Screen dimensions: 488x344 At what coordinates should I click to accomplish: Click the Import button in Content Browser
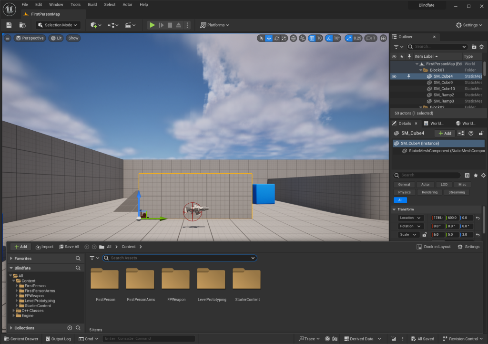(44, 247)
